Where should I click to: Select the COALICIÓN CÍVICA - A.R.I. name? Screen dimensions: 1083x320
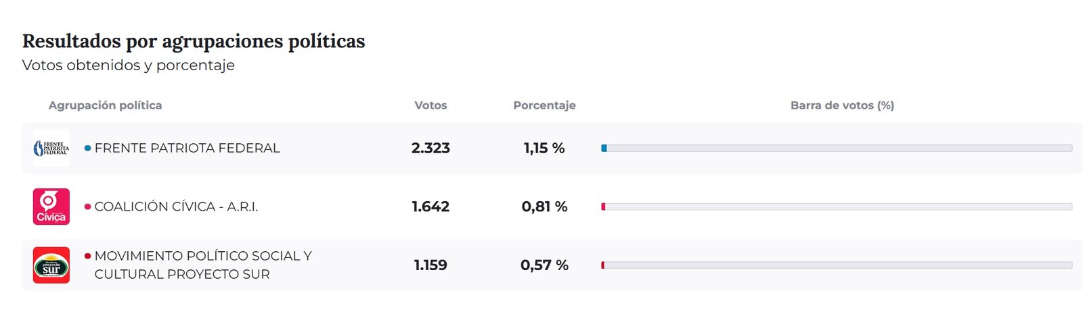click(x=176, y=207)
